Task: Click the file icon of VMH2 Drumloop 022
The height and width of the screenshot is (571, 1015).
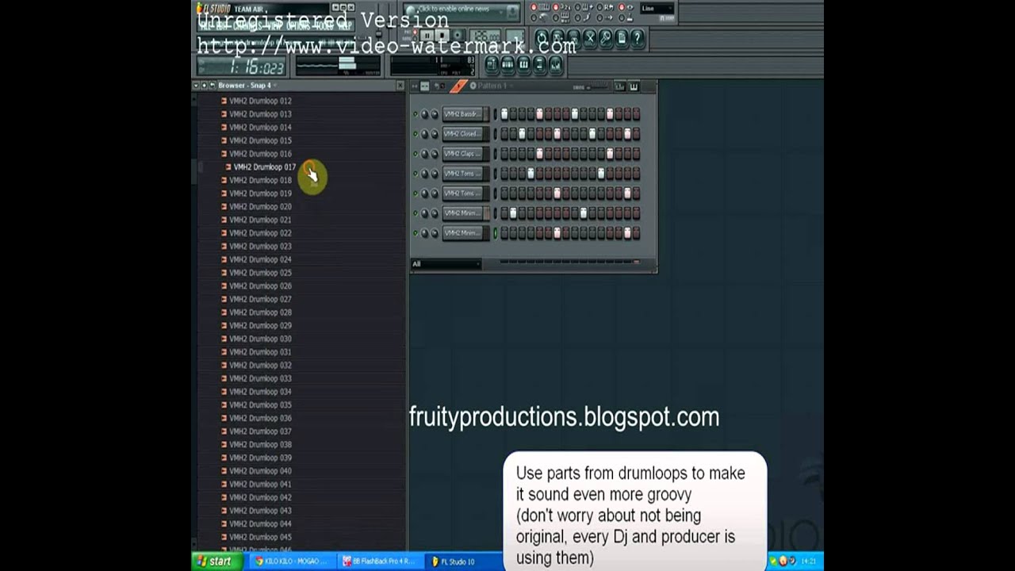Action: (224, 233)
